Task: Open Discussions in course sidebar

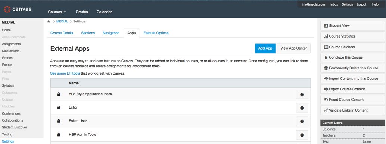Action: (10, 51)
